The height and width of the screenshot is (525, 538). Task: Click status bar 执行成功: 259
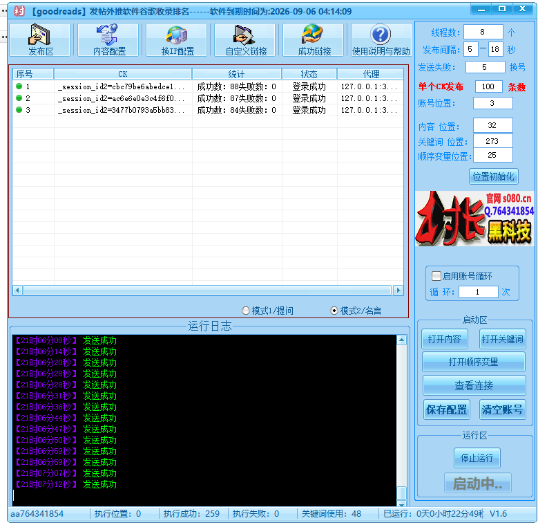point(191,514)
